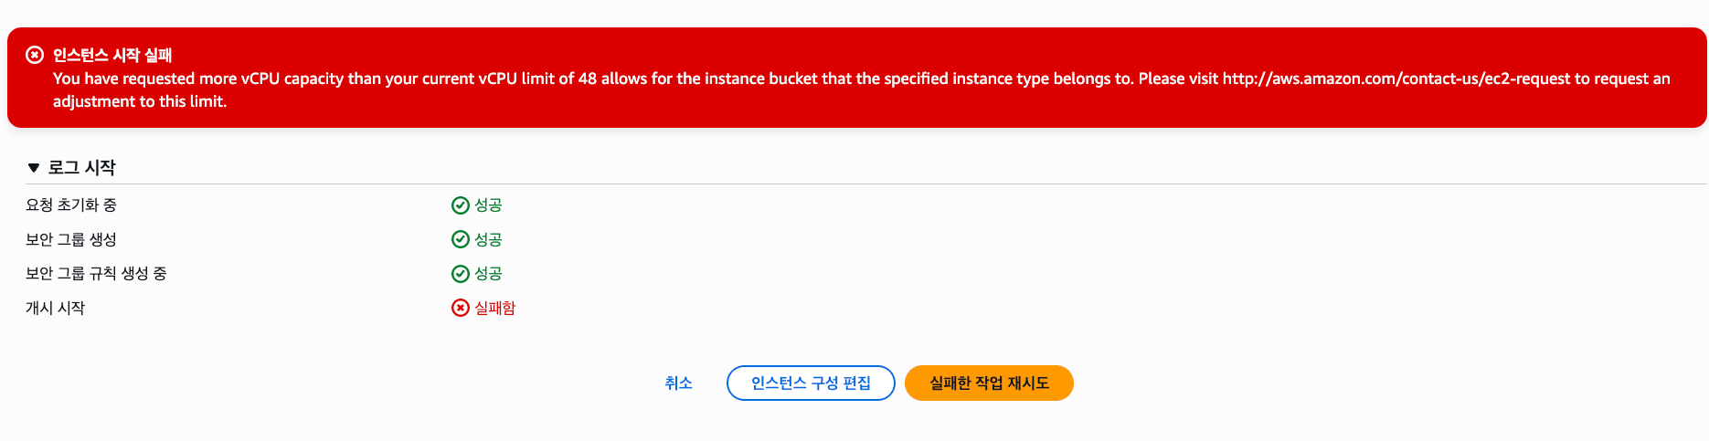Image resolution: width=1709 pixels, height=441 pixels.
Task: Click the success checkmark for 보안 그룹 생성
Action: click(x=461, y=239)
